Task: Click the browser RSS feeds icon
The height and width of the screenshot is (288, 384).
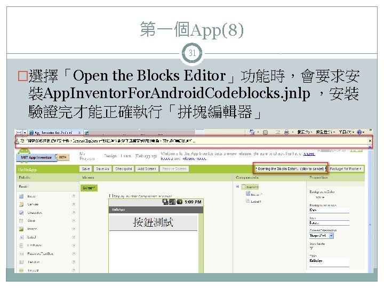Action: click(x=265, y=132)
